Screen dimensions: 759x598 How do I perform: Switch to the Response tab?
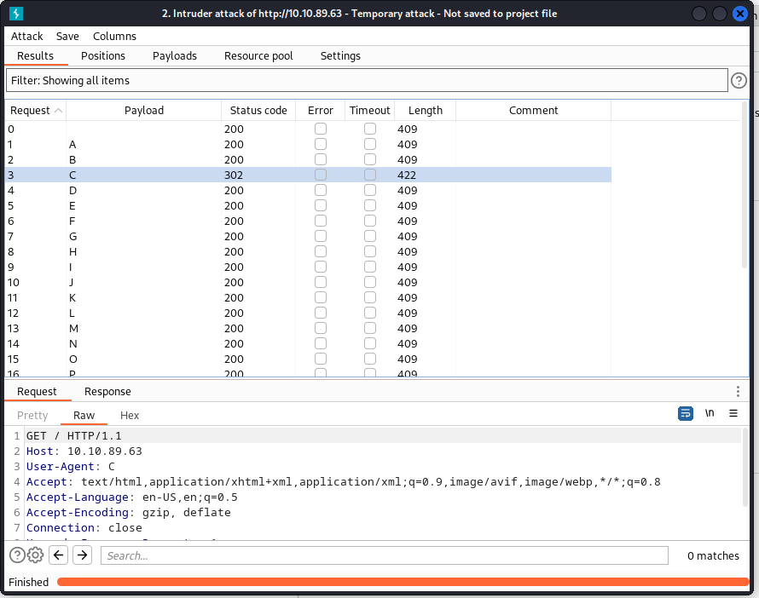(x=107, y=392)
